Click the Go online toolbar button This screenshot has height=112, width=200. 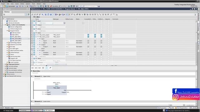click(54, 6)
